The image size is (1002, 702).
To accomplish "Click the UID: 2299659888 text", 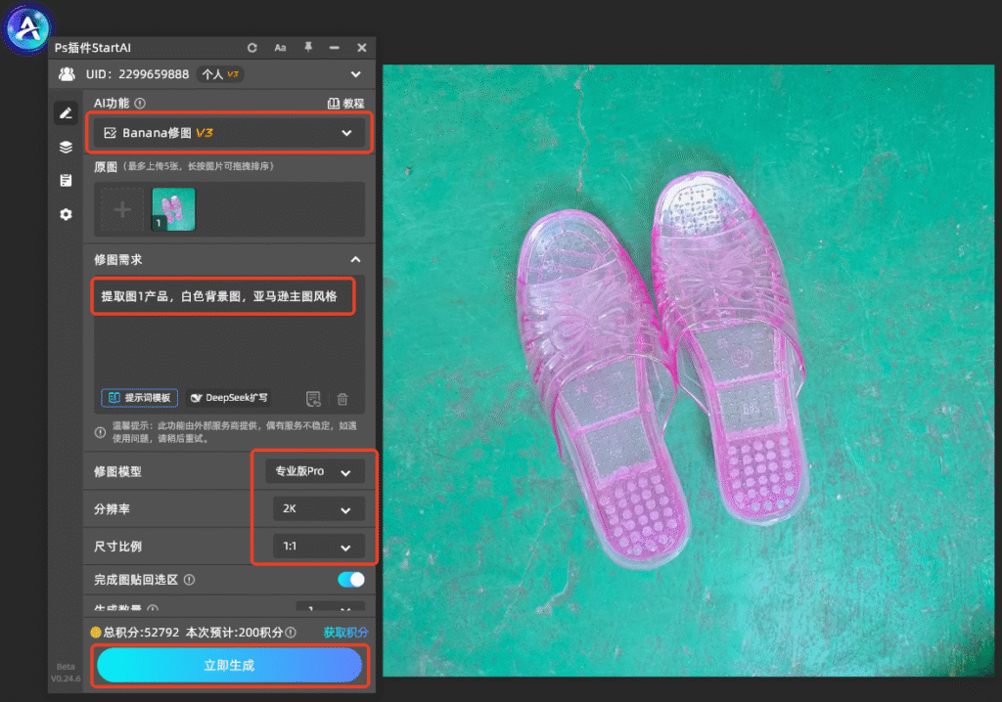I will tap(137, 74).
